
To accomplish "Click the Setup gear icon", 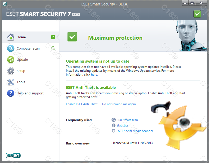I will click(10, 71).
